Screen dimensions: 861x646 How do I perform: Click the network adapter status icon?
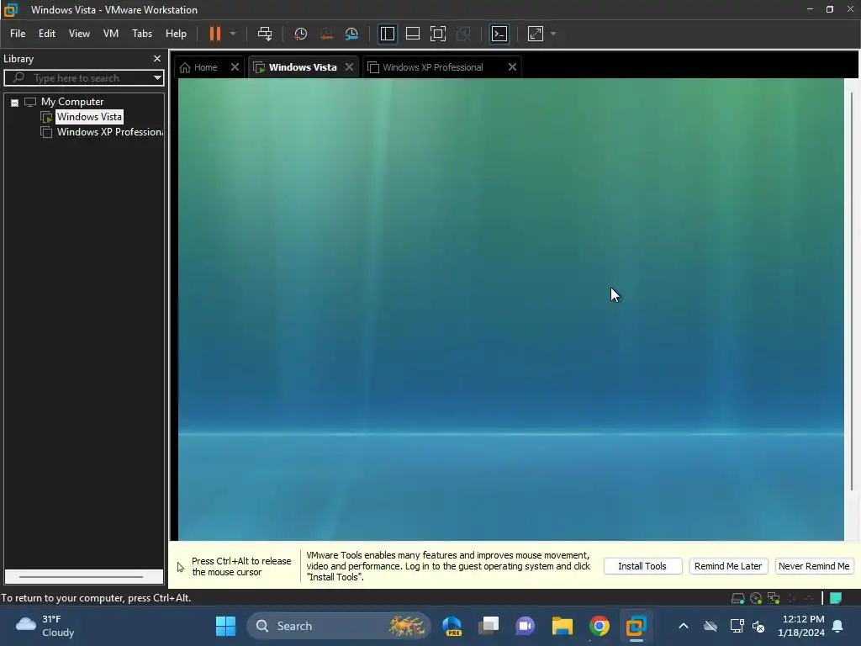click(x=774, y=598)
